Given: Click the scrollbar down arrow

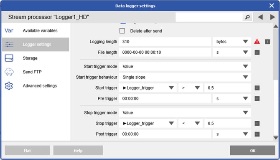Looking at the screenshot, I should pos(276,138).
